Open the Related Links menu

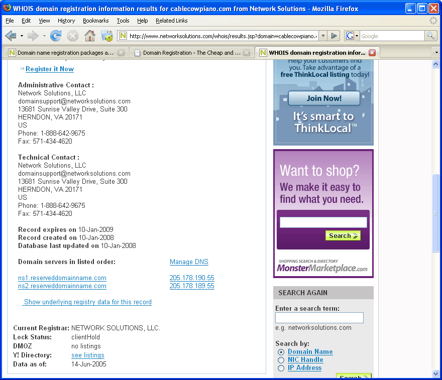tap(171, 21)
